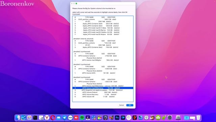Open the blue play-arrow app icon

coord(123,118)
